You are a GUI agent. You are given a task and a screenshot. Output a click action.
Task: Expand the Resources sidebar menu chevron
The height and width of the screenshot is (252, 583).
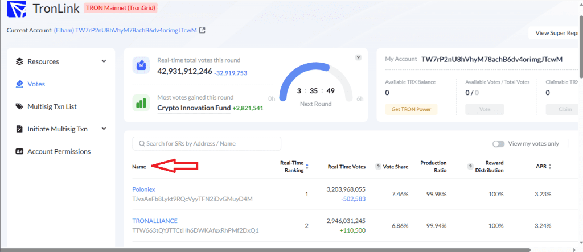[104, 61]
